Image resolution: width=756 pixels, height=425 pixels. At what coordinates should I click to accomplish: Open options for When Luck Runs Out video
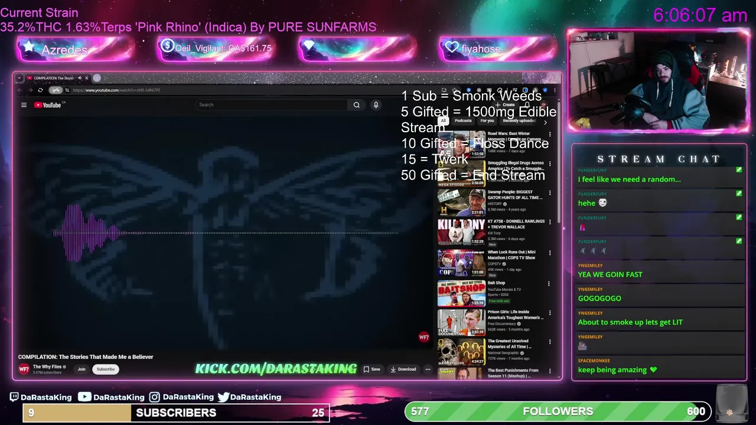click(x=550, y=253)
